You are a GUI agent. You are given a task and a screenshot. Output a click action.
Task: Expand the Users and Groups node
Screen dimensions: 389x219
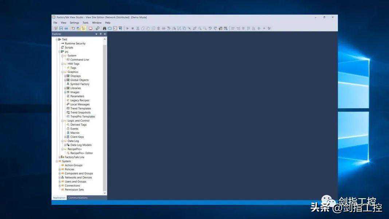60,181
